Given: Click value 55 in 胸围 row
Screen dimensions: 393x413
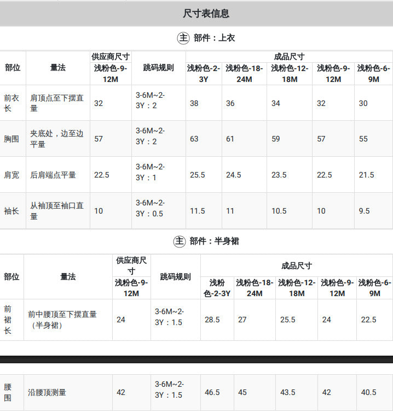Looking at the screenshot, I should (363, 139).
